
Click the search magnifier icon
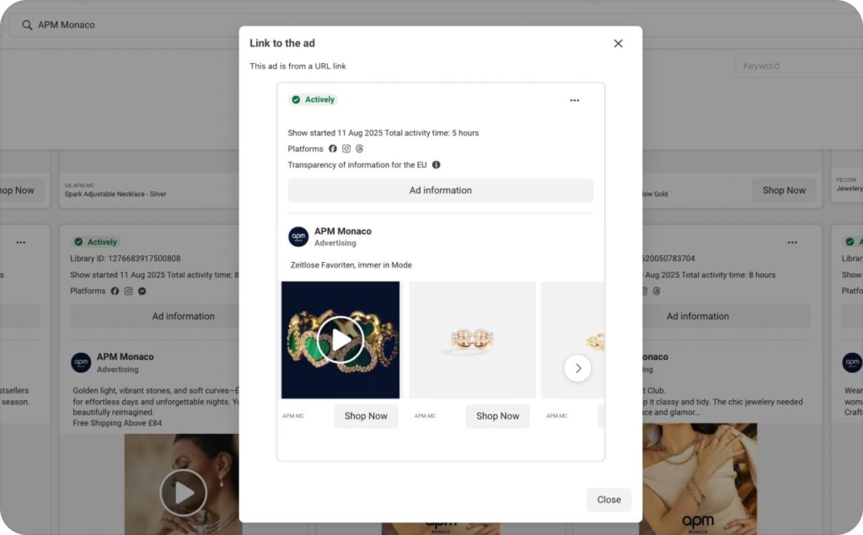27,25
